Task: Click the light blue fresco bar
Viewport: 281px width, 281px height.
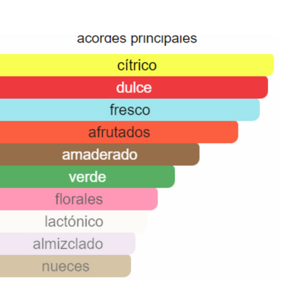Action: (x=130, y=109)
